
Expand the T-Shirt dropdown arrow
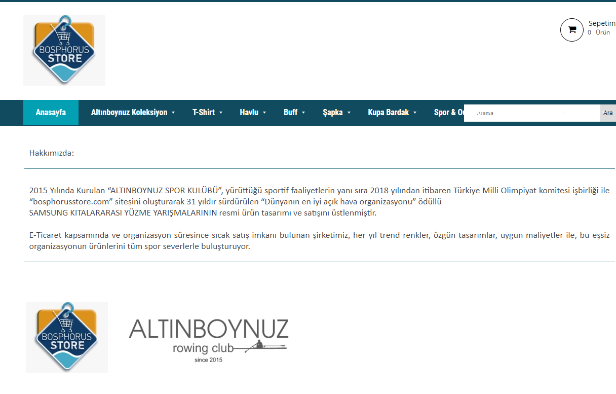(221, 113)
